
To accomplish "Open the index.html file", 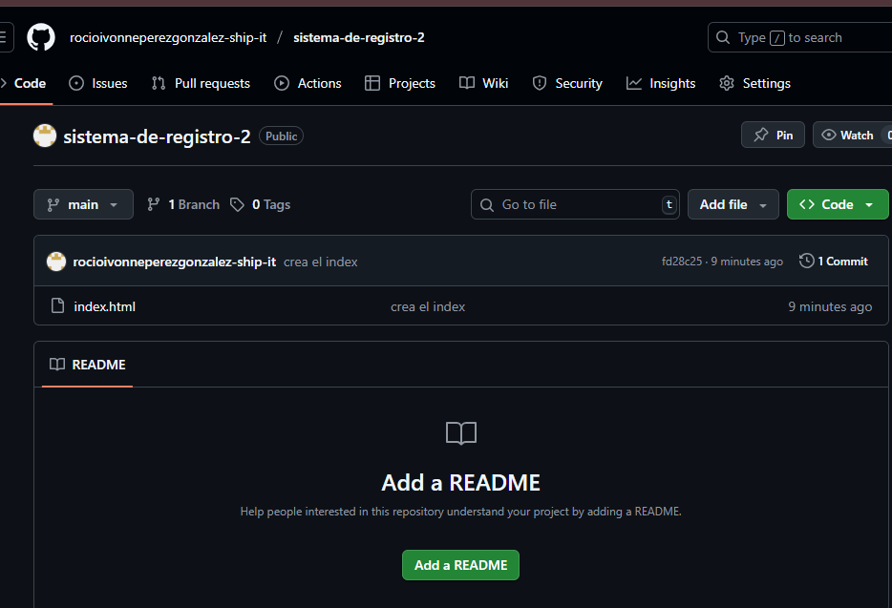I will pos(105,306).
